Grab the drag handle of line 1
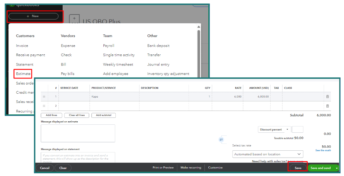The width and height of the screenshot is (344, 176). [x=44, y=96]
